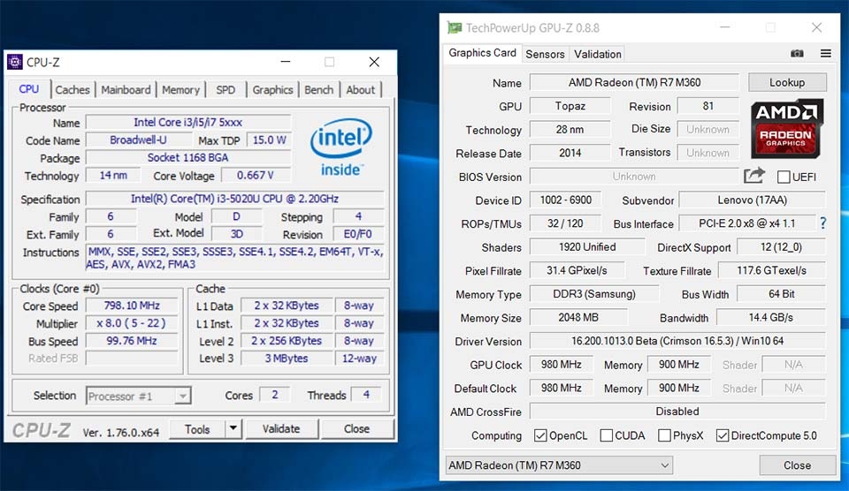Image resolution: width=849 pixels, height=491 pixels.
Task: Select the Shaders value 1920 Unified
Action: (587, 247)
